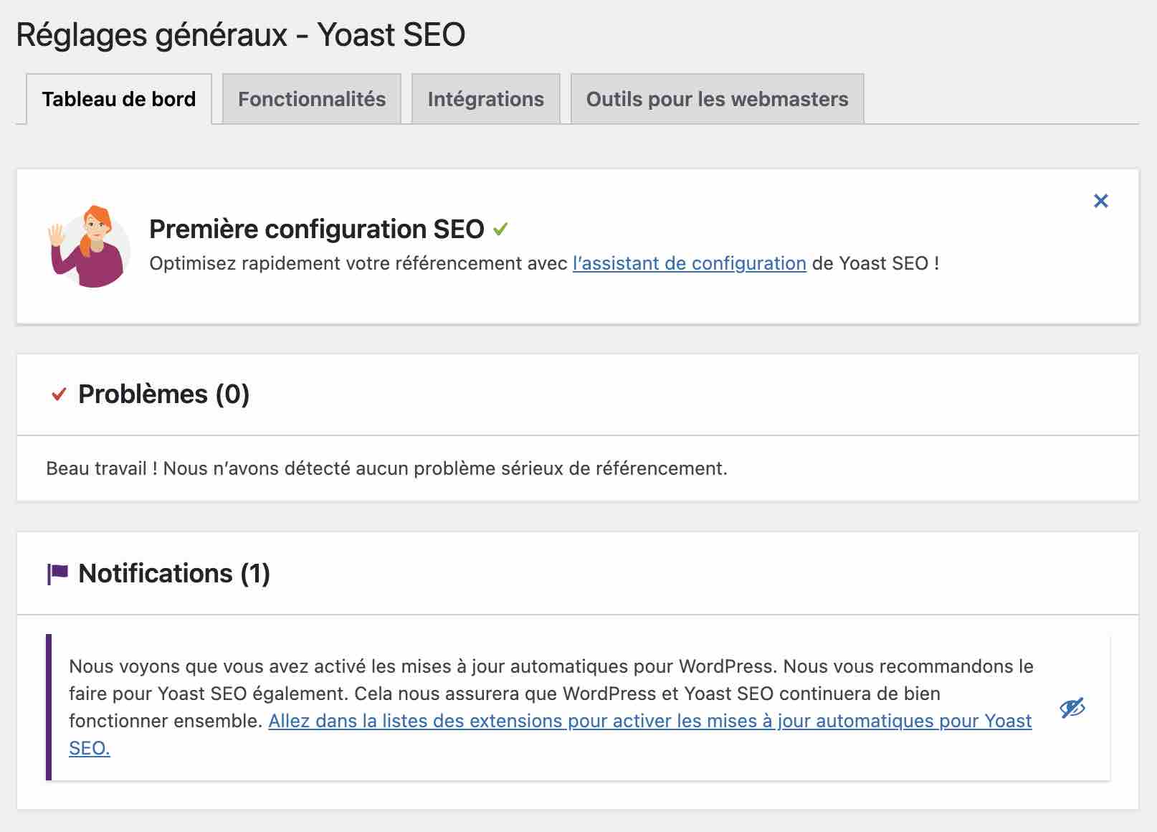Viewport: 1157px width, 832px height.
Task: Click the SEO link in the notification
Action: [88, 748]
